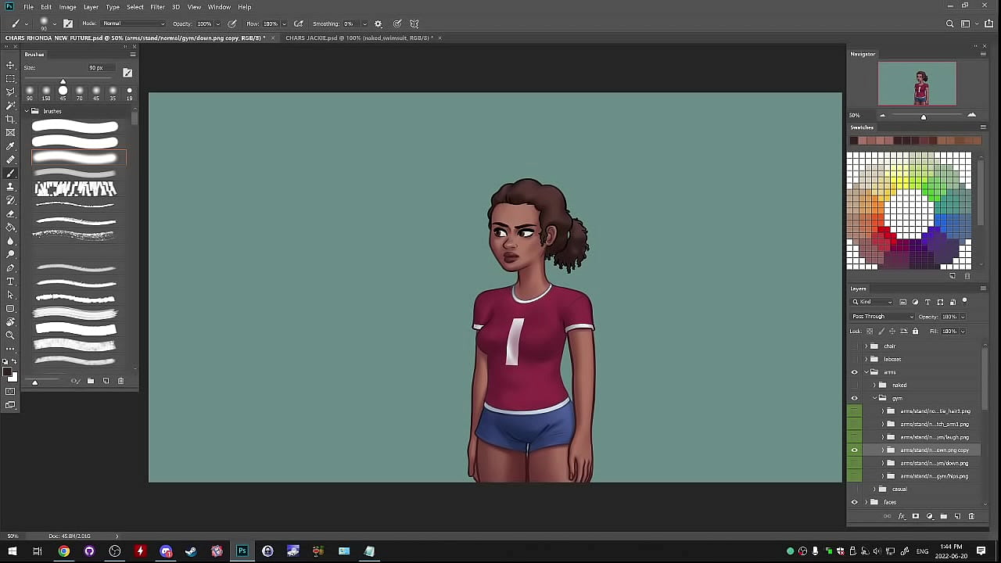Image resolution: width=1001 pixels, height=563 pixels.
Task: Toggle visibility of the faces group
Action: [x=854, y=502]
